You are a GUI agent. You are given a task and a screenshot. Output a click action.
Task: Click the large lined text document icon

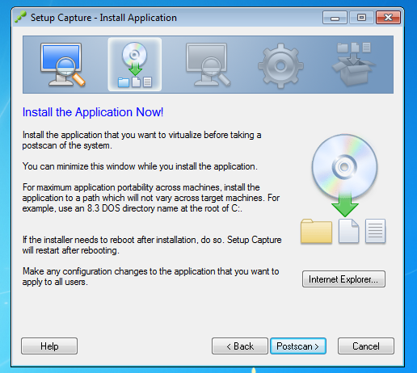pyautogui.click(x=375, y=231)
